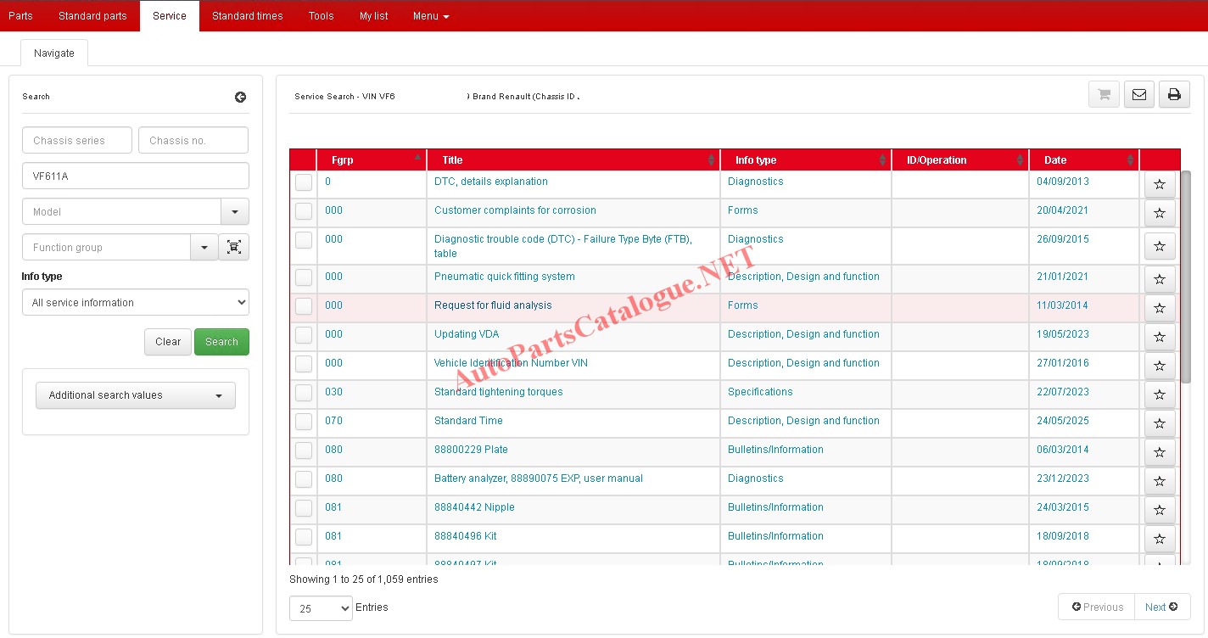Screen dimensions: 1208x638
Task: Open the 'Vehicle Identification Number VIN' link
Action: [x=511, y=363]
